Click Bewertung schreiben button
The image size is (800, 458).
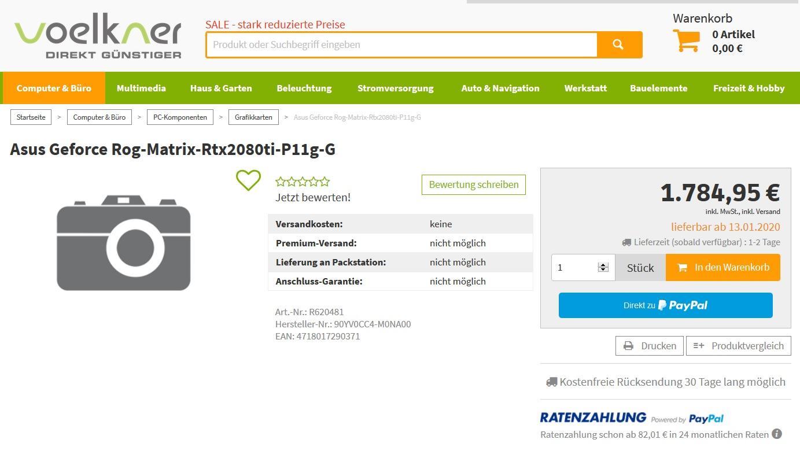[x=474, y=184]
